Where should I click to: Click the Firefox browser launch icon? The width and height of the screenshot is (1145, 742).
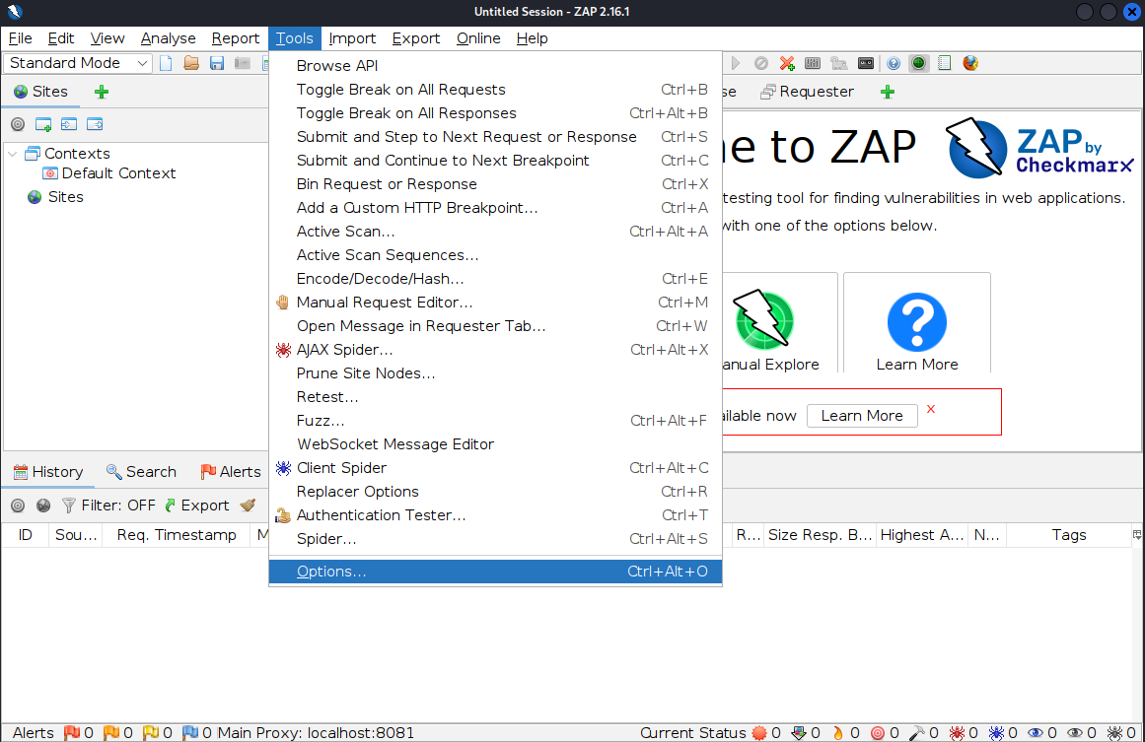click(x=969, y=63)
